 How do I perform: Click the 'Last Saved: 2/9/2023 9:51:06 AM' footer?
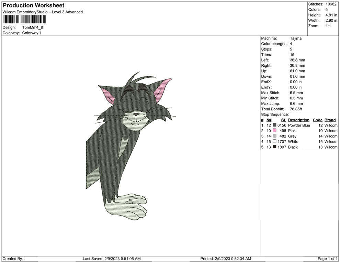pos(112,259)
